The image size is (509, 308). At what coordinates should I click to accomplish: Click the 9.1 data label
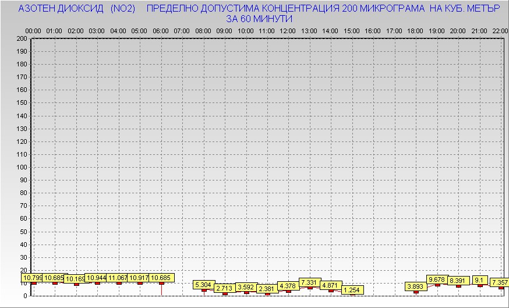pyautogui.click(x=480, y=279)
